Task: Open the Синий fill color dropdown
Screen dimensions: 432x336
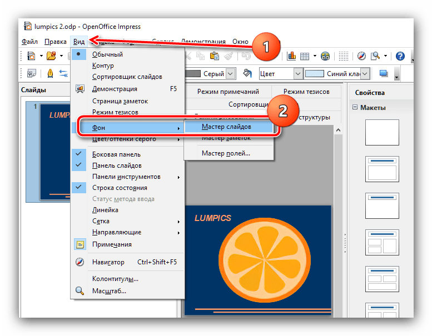Action: pos(365,74)
